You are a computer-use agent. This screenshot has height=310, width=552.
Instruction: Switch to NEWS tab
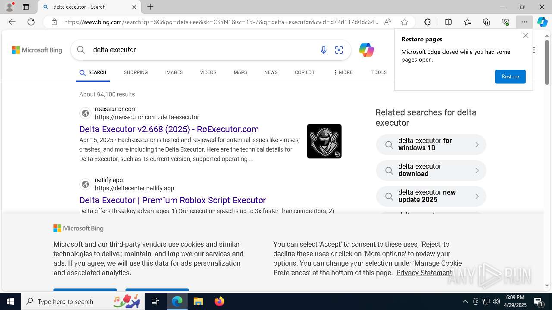(271, 72)
